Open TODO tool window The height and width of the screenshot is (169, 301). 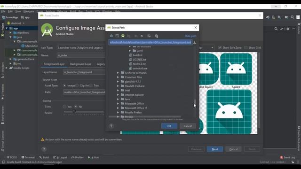pyautogui.click(x=12, y=157)
